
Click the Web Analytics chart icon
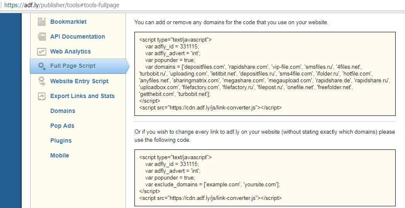pos(42,51)
